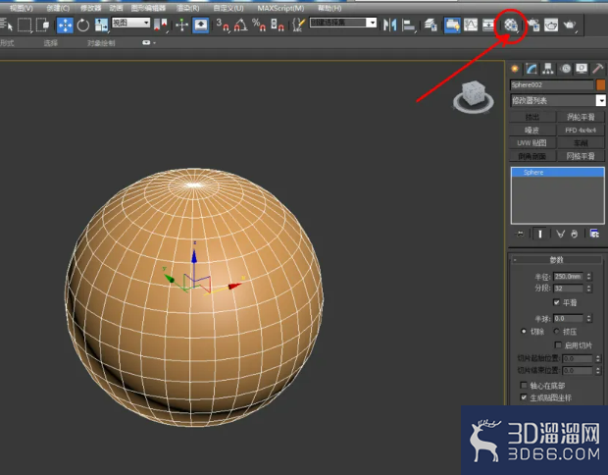Open the Display panel tab
Screen dimensions: 608x475
click(582, 69)
